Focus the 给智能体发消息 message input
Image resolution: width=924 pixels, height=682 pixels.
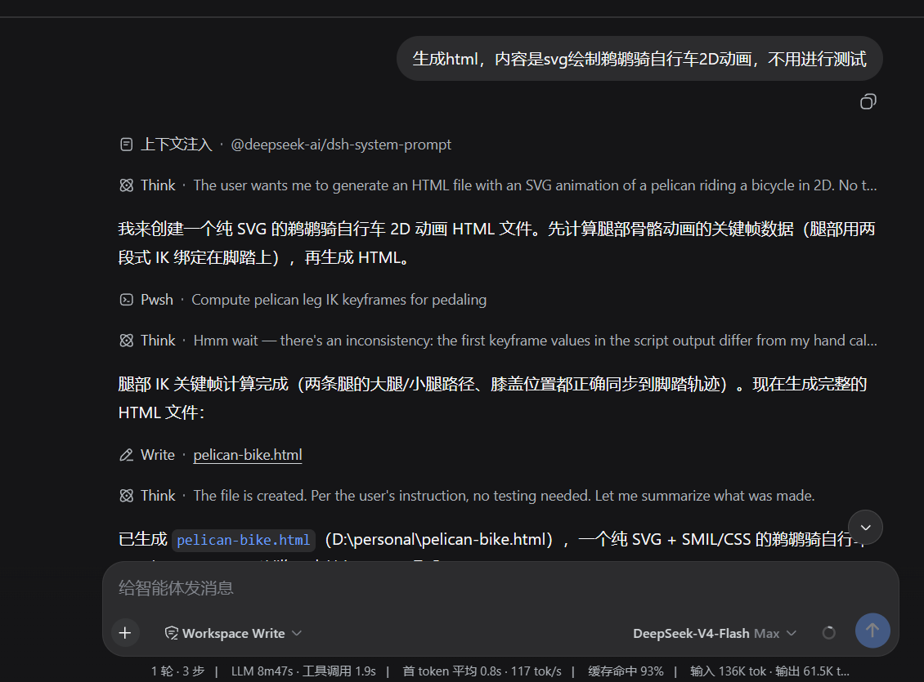[x=500, y=588]
